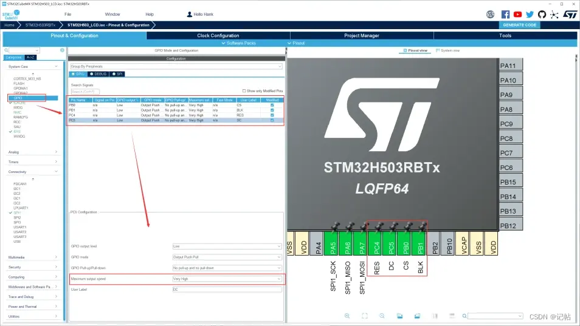The height and width of the screenshot is (326, 580).
Task: Zoom out on the pinout view
Action: point(382,316)
